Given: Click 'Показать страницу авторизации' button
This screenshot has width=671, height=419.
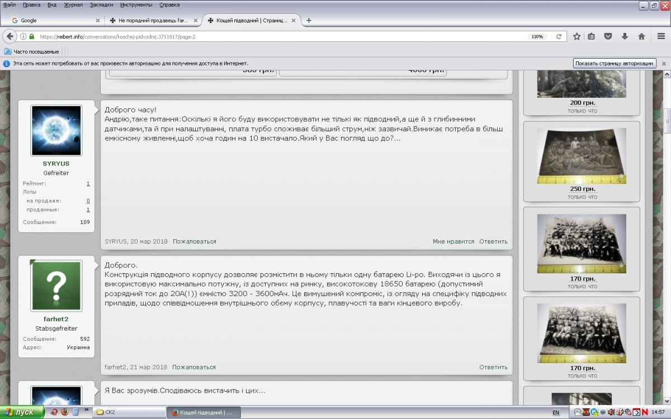Looking at the screenshot, I should (614, 64).
